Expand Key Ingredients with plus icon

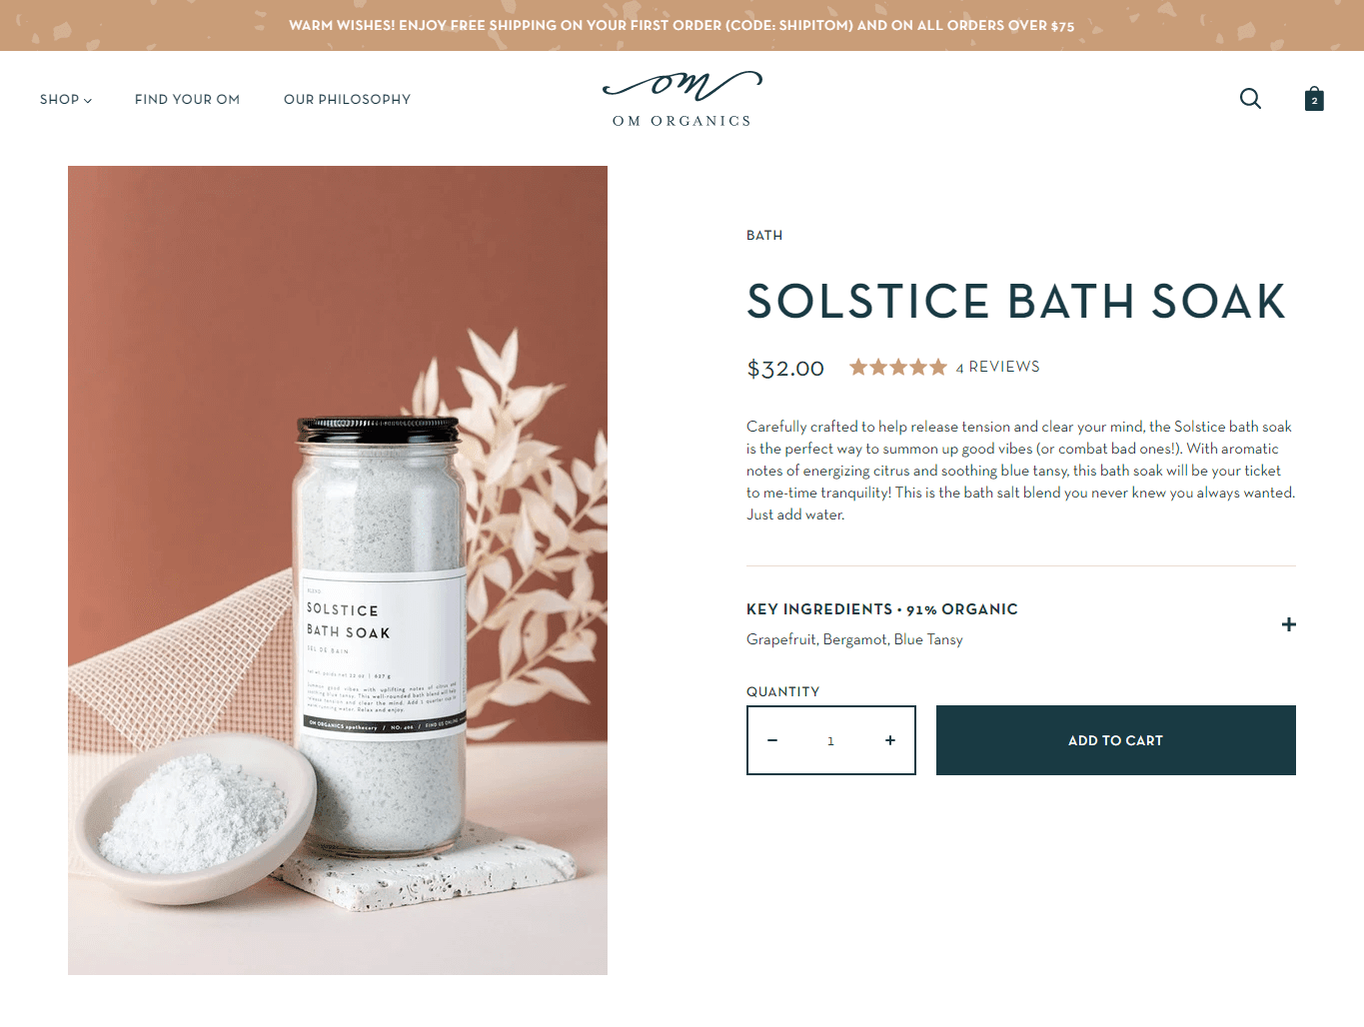pyautogui.click(x=1289, y=624)
